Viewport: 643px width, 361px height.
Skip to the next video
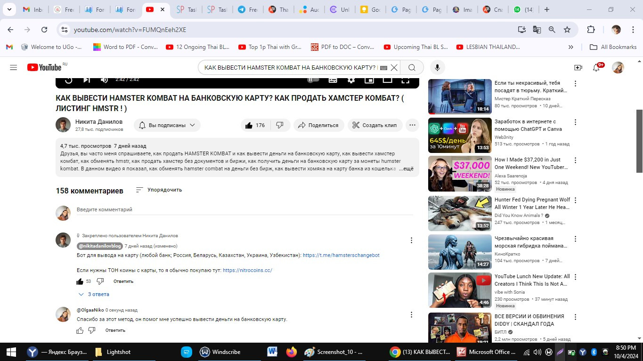(x=87, y=80)
